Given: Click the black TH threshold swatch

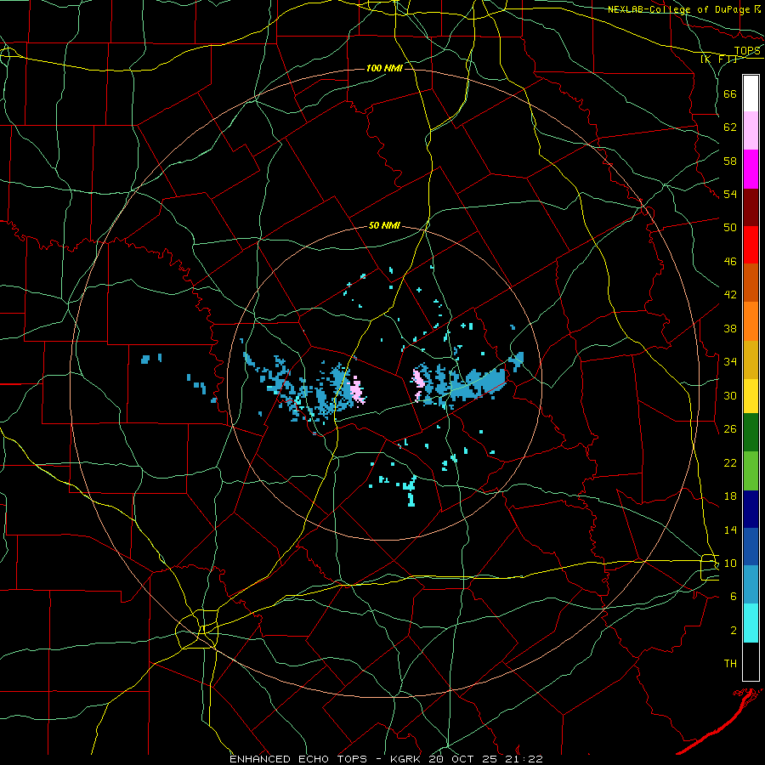Looking at the screenshot, I should pyautogui.click(x=751, y=661).
